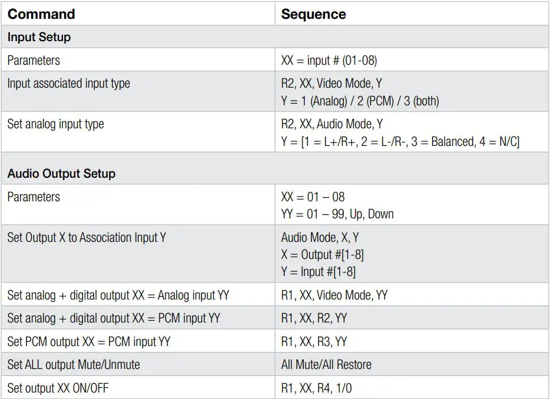Select the "R2, XX, Video Mode, Y" sequence
Viewport: 550px width, 399px height.
(332, 84)
